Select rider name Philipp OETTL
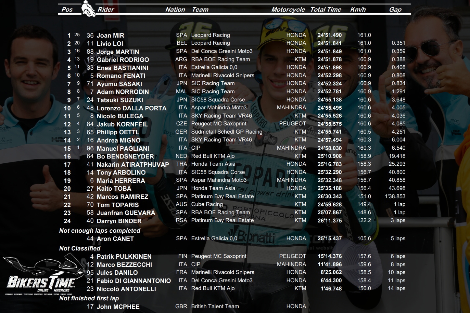 point(118,132)
